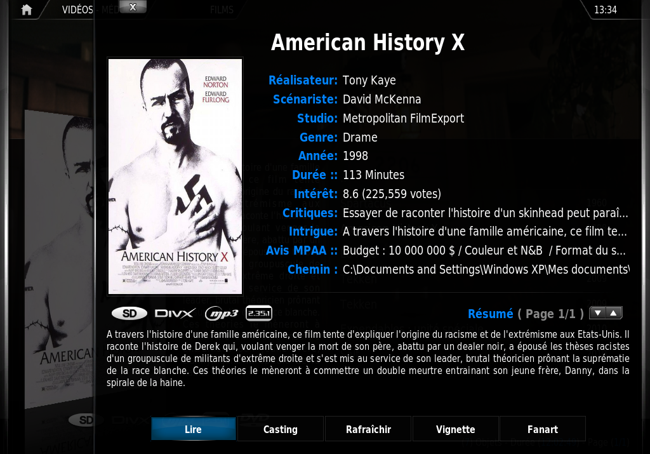This screenshot has height=454, width=650.
Task: Open the Casting list
Action: [280, 429]
